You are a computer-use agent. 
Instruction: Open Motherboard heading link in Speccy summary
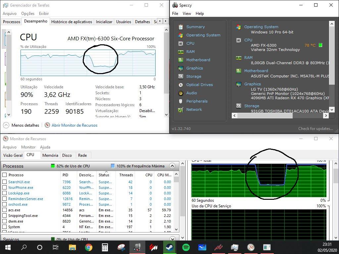pos(256,71)
